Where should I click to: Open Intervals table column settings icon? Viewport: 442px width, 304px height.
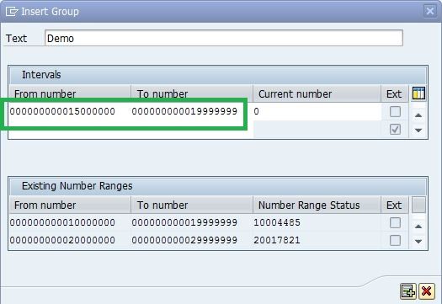[418, 93]
